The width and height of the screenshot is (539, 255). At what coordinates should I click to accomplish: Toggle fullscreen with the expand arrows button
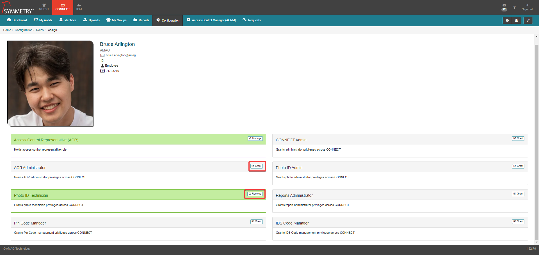point(528,20)
